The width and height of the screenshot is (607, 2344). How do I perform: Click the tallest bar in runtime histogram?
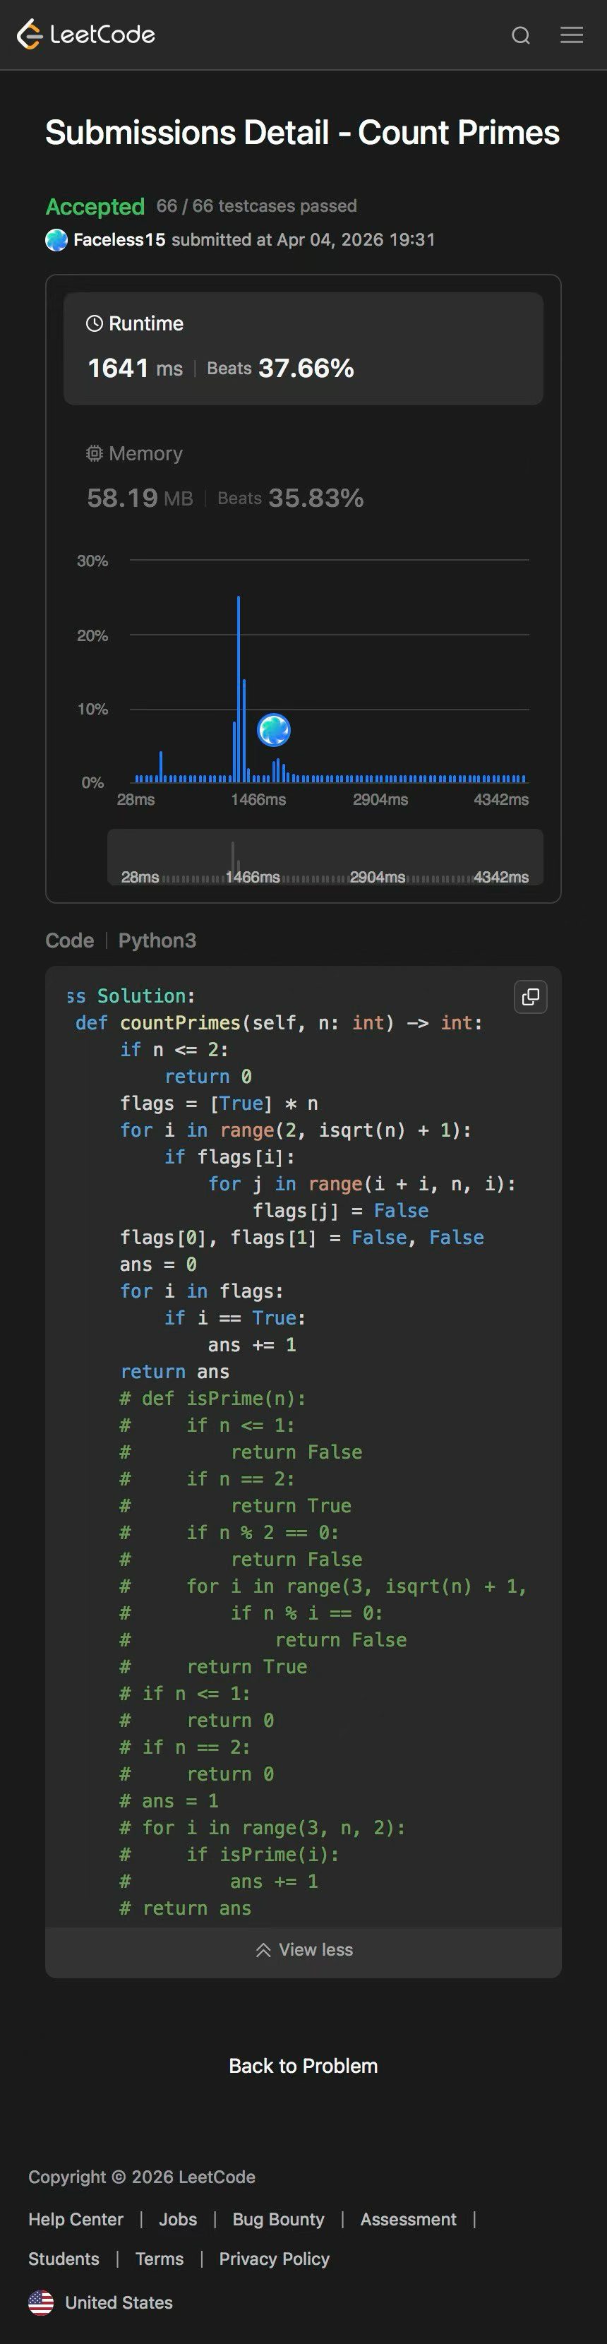coord(239,689)
